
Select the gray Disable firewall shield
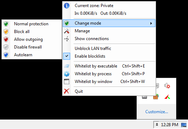6,47
